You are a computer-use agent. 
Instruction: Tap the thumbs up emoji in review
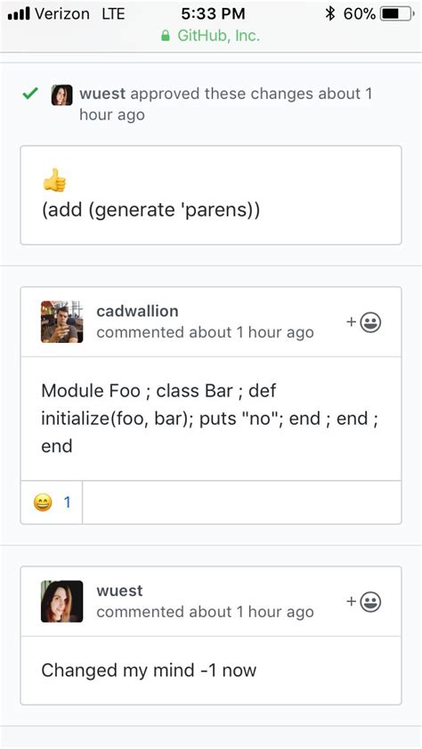[x=54, y=180]
